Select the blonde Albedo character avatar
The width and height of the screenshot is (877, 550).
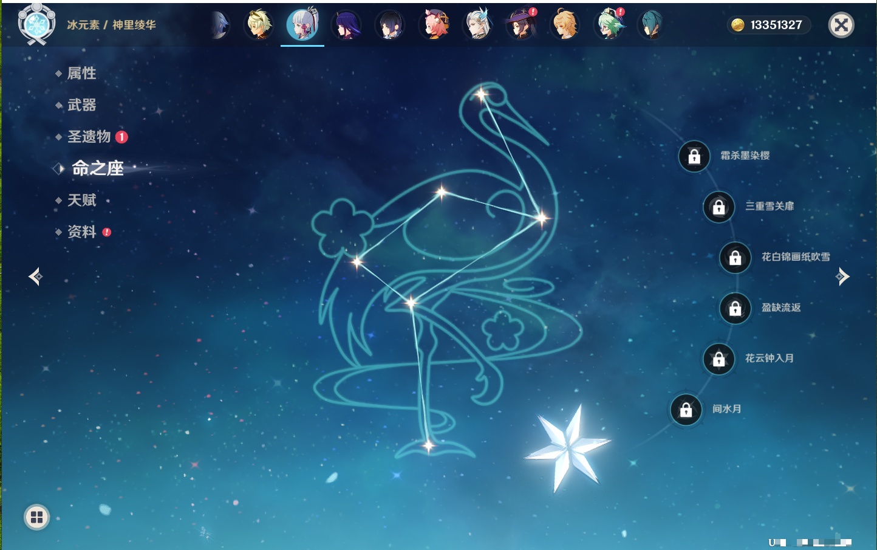(258, 26)
